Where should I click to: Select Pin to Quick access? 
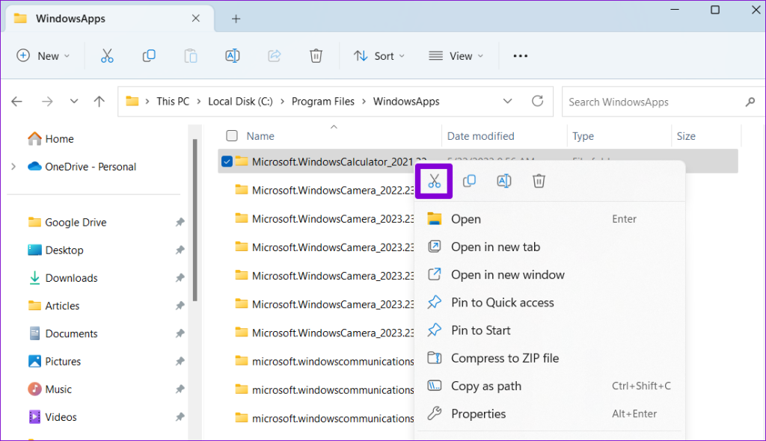tap(549, 302)
